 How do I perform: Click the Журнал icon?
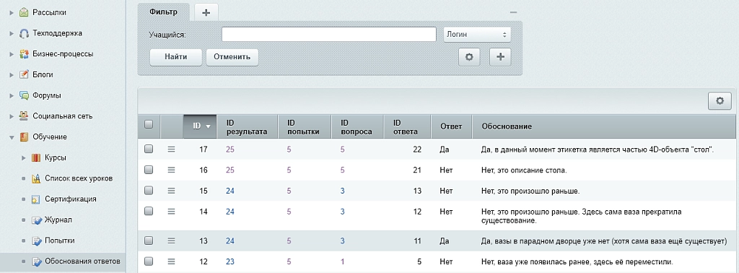pyautogui.click(x=36, y=220)
